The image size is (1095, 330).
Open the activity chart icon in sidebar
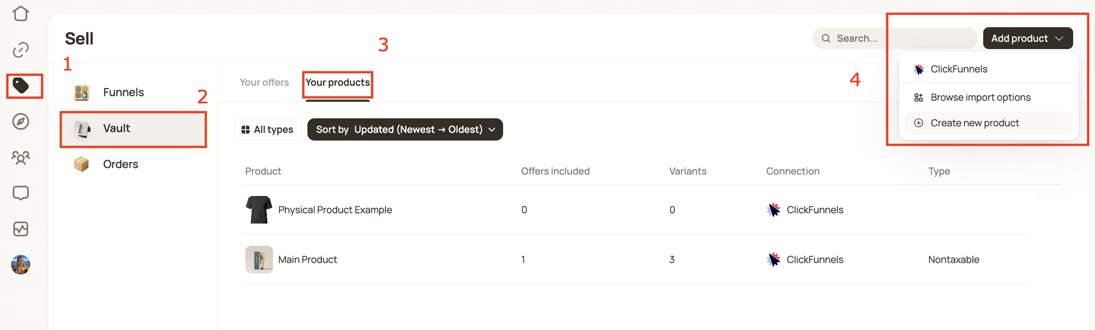click(x=21, y=229)
